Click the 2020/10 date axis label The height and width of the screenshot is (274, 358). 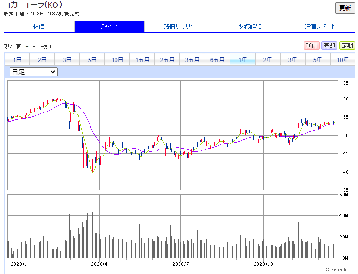coord(263,264)
